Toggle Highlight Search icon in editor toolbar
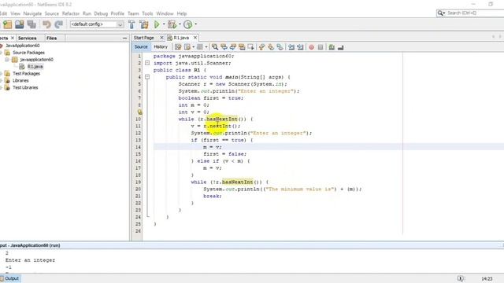 242,47
